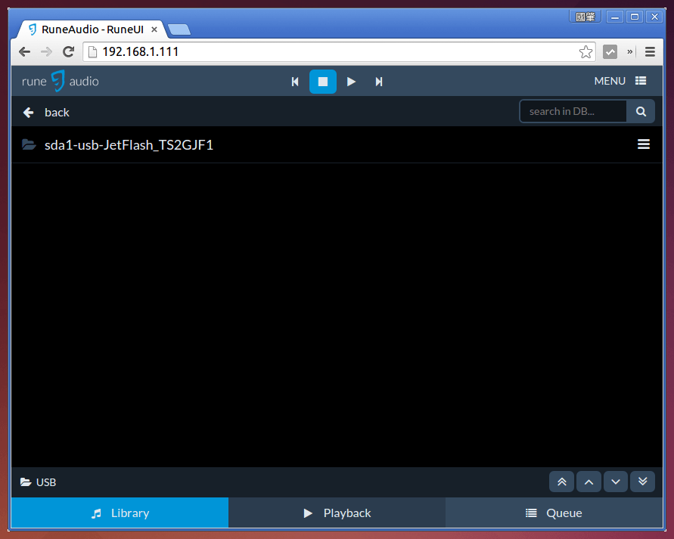Bookmark this page with the star
Image resolution: width=674 pixels, height=539 pixels.
(585, 52)
